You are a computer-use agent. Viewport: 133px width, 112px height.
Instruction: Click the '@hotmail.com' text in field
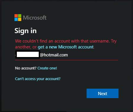(54, 55)
